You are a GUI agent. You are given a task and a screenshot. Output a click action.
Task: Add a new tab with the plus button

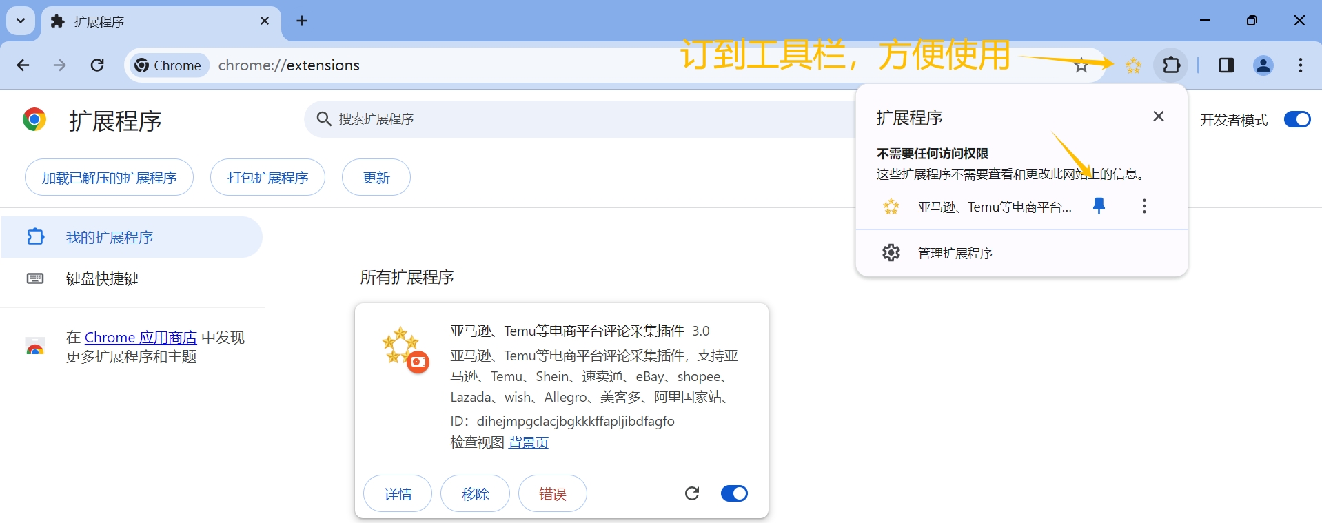coord(302,21)
